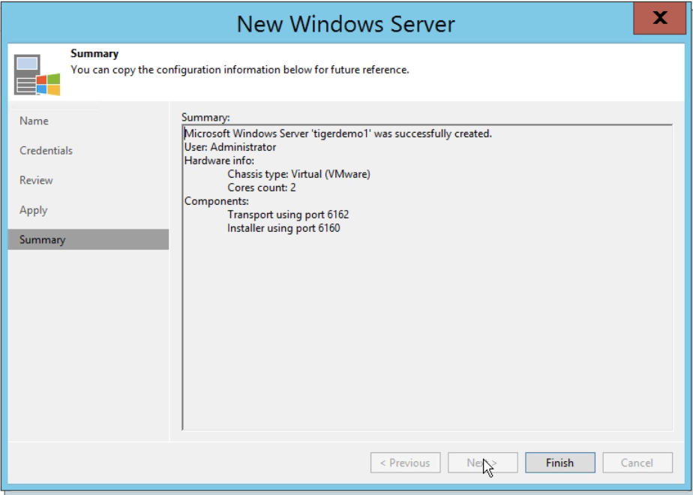The width and height of the screenshot is (693, 495).
Task: Select the Name wizard step
Action: (x=34, y=121)
